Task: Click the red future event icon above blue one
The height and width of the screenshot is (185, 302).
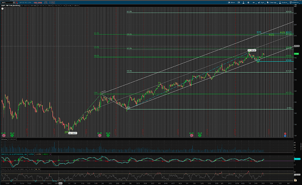Action: [285, 134]
